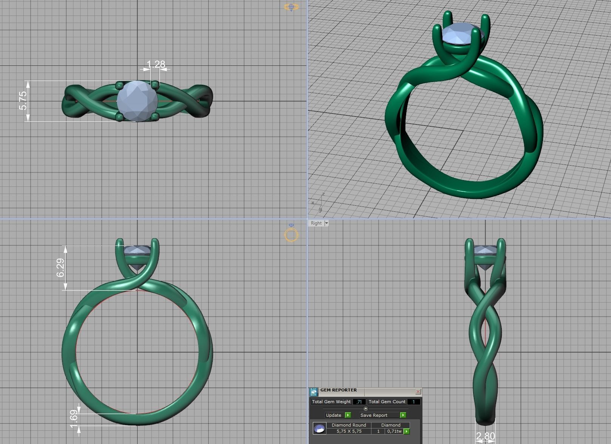Click the Total Gem Count label

point(387,402)
